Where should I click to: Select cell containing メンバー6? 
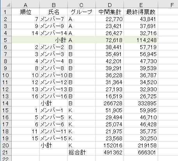coord(53,124)
